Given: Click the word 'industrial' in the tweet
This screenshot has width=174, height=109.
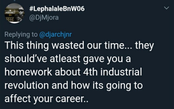Looking at the screenshot, I should pos(121,72).
